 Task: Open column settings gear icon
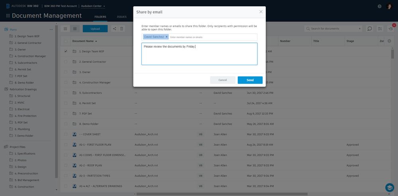pyautogui.click(x=390, y=41)
